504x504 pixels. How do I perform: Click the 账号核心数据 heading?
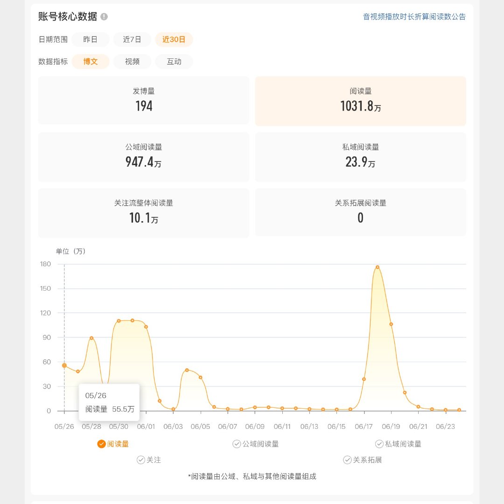(x=68, y=16)
